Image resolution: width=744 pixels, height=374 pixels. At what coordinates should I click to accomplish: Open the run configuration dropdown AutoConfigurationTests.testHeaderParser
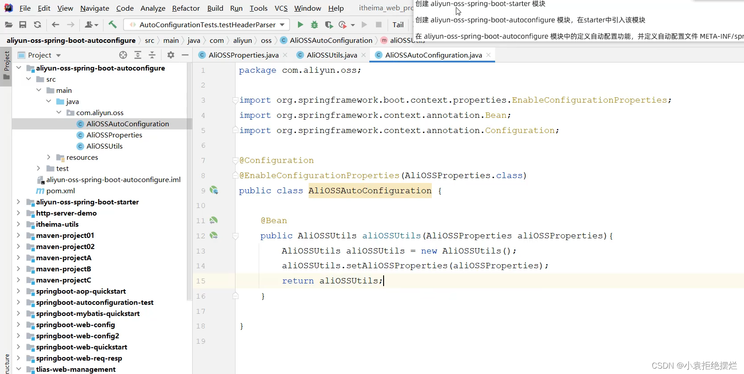[x=207, y=25]
